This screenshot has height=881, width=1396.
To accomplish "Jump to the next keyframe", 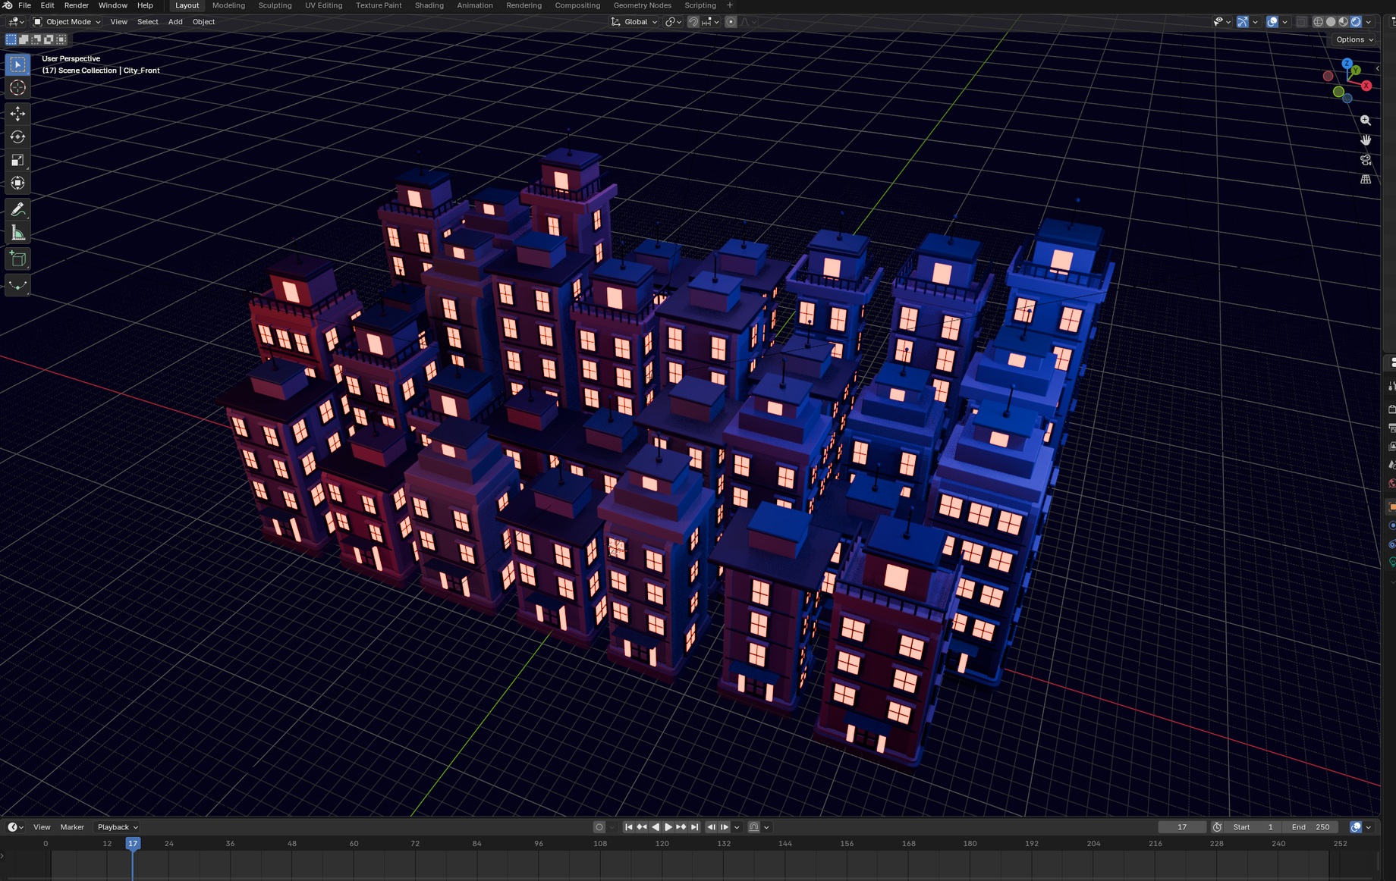I will (x=681, y=827).
